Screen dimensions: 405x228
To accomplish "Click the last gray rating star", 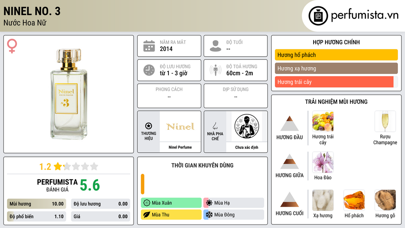I will pyautogui.click(x=94, y=166).
